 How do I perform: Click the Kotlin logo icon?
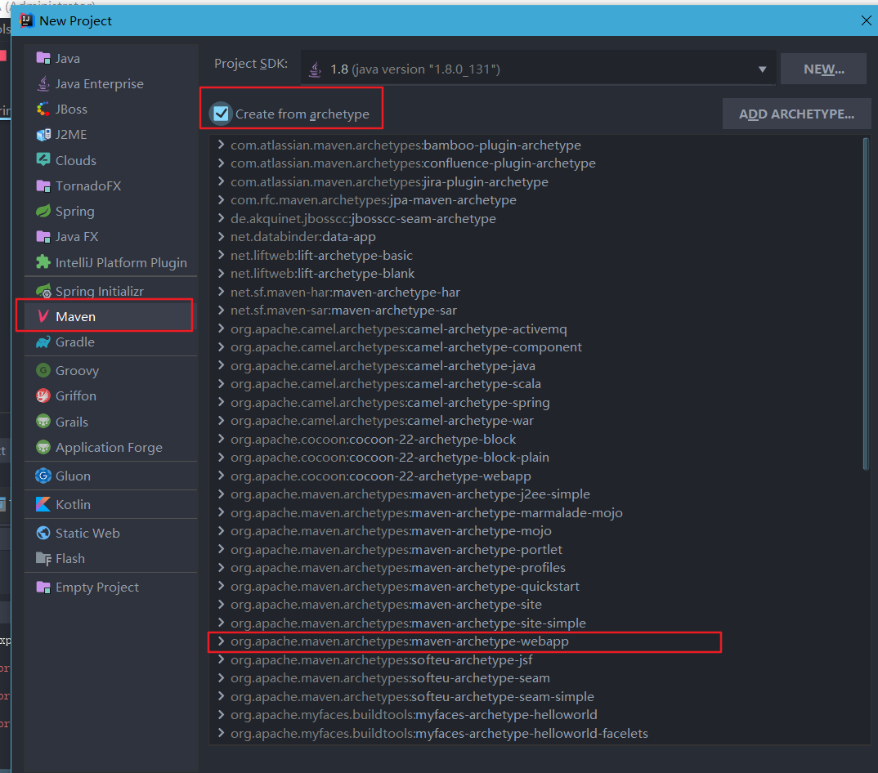pyautogui.click(x=43, y=504)
